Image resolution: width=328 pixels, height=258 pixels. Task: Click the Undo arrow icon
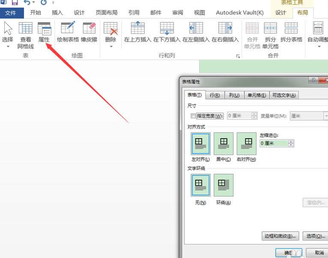tap(27, 3)
